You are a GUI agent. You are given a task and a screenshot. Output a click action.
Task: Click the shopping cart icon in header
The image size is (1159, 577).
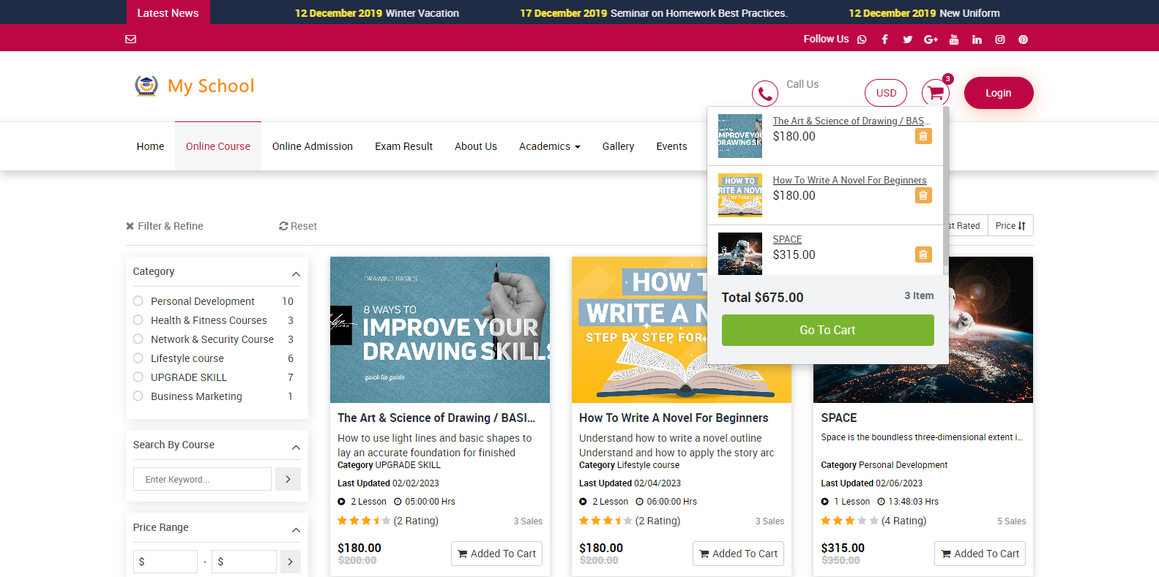(935, 93)
